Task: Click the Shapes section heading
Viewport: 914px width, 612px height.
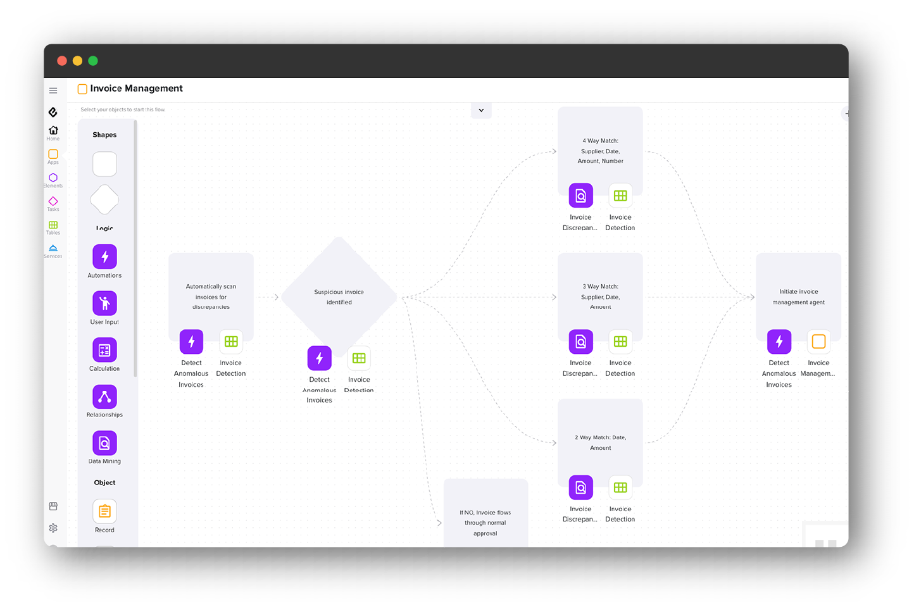Action: point(104,135)
